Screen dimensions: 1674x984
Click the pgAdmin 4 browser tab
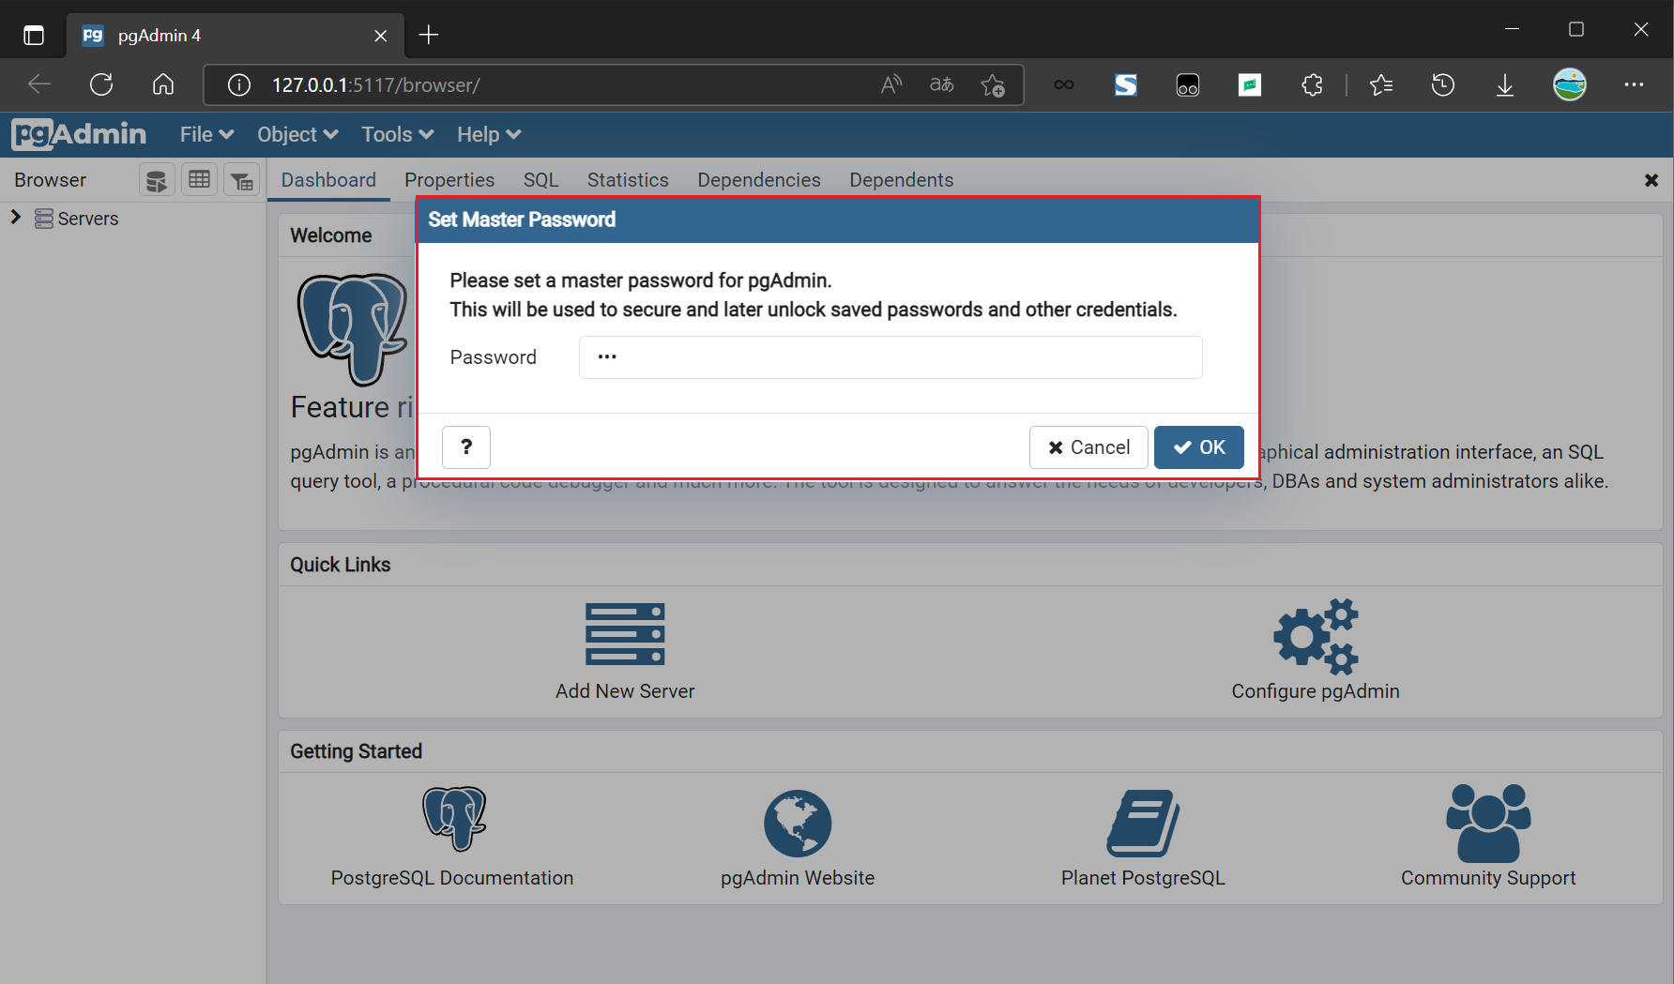click(x=235, y=36)
